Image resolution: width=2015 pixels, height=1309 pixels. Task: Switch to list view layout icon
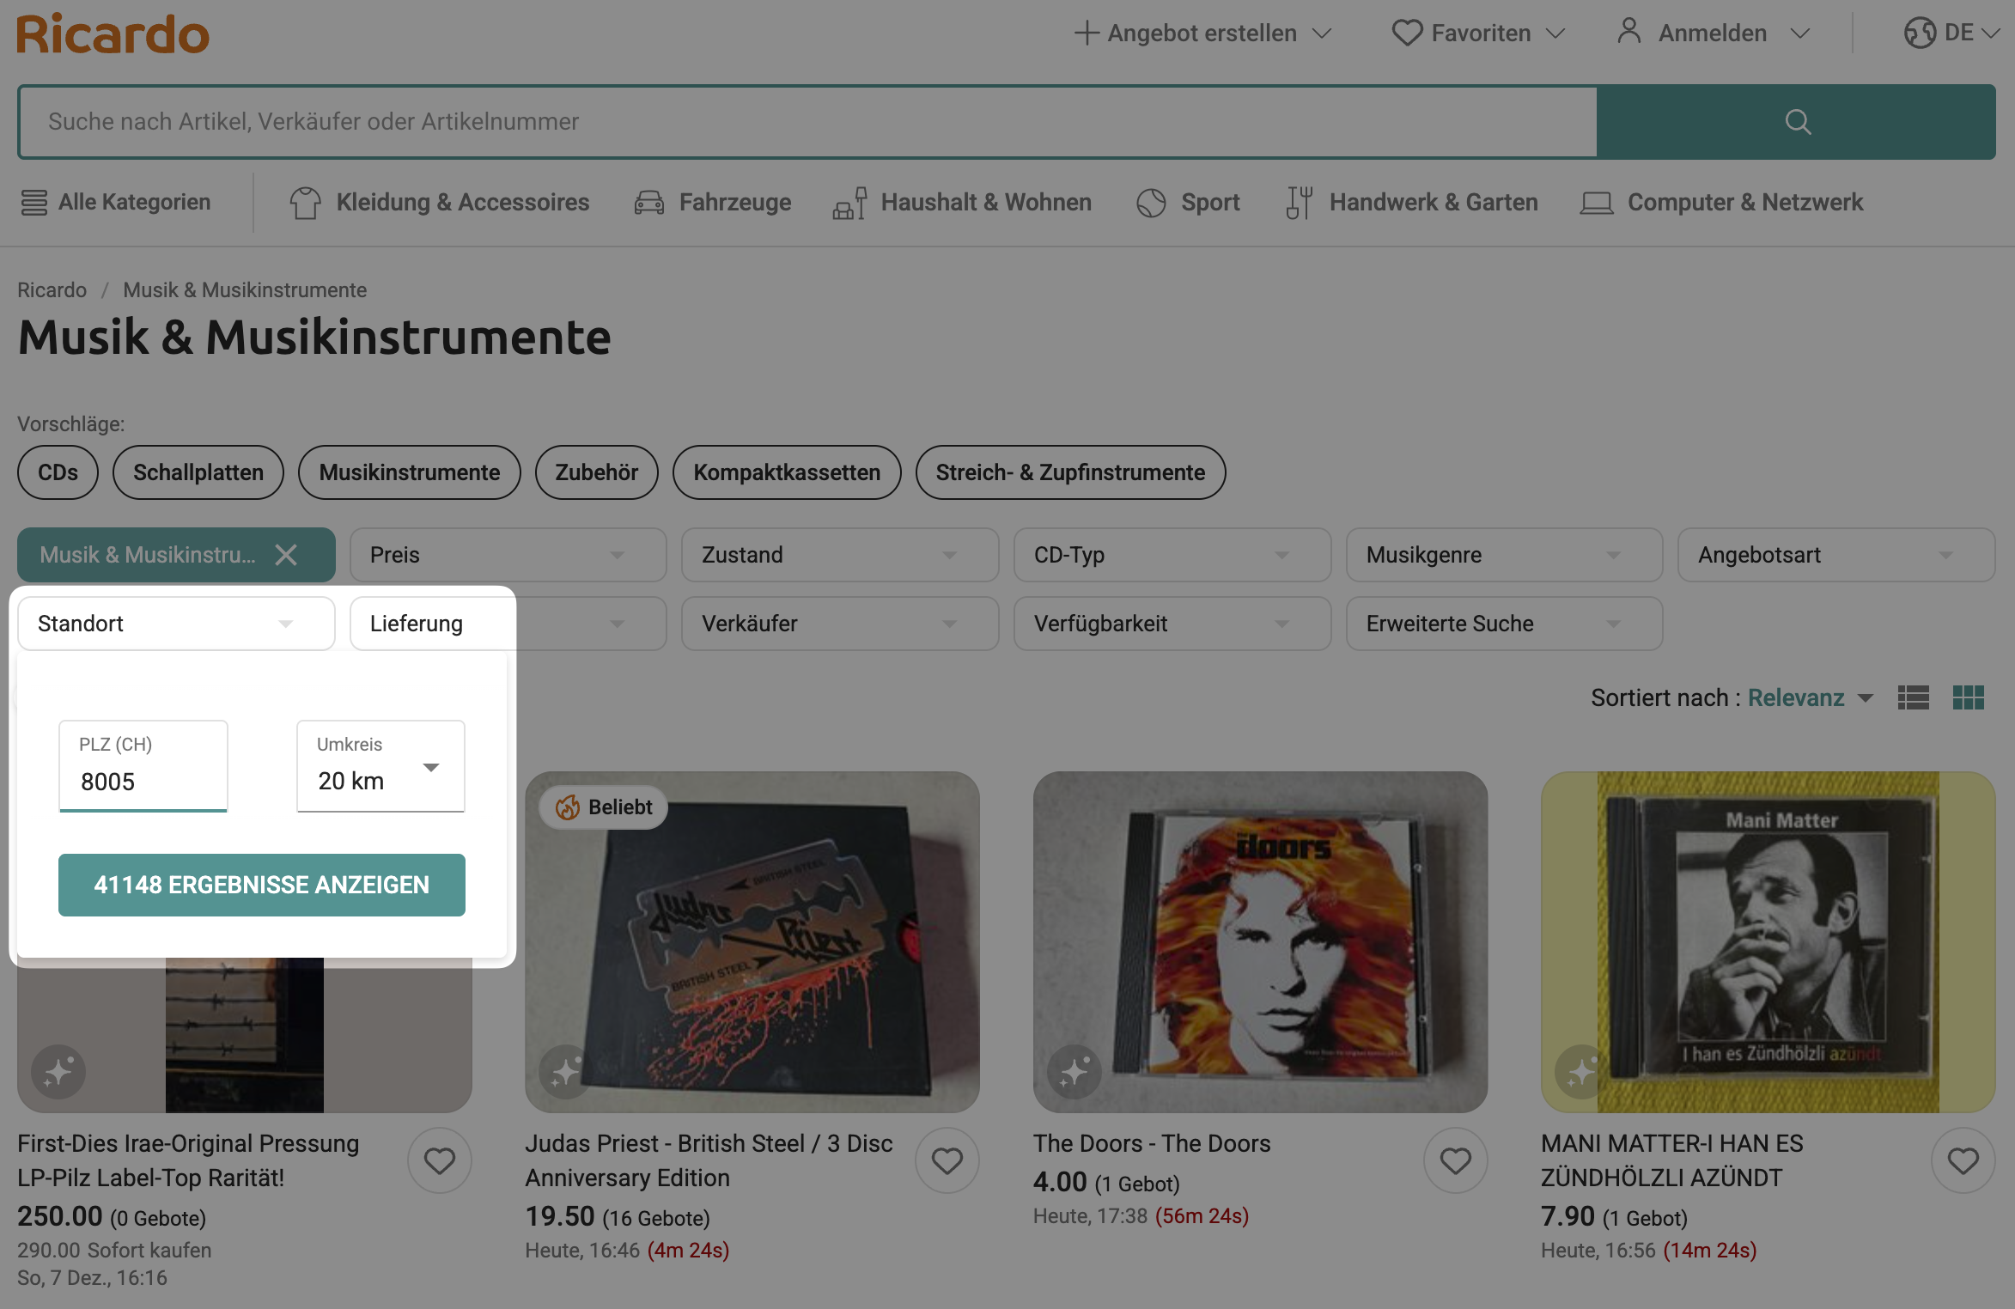1913,697
